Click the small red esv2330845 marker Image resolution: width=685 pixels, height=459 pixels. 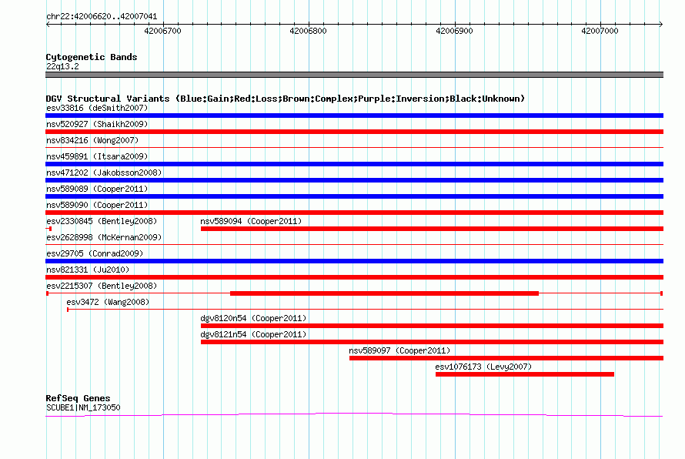(49, 229)
